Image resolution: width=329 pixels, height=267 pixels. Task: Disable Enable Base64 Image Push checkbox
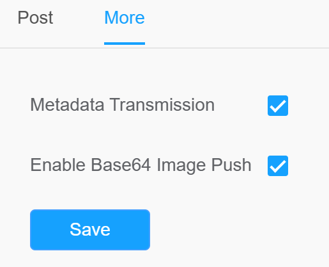pos(278,166)
